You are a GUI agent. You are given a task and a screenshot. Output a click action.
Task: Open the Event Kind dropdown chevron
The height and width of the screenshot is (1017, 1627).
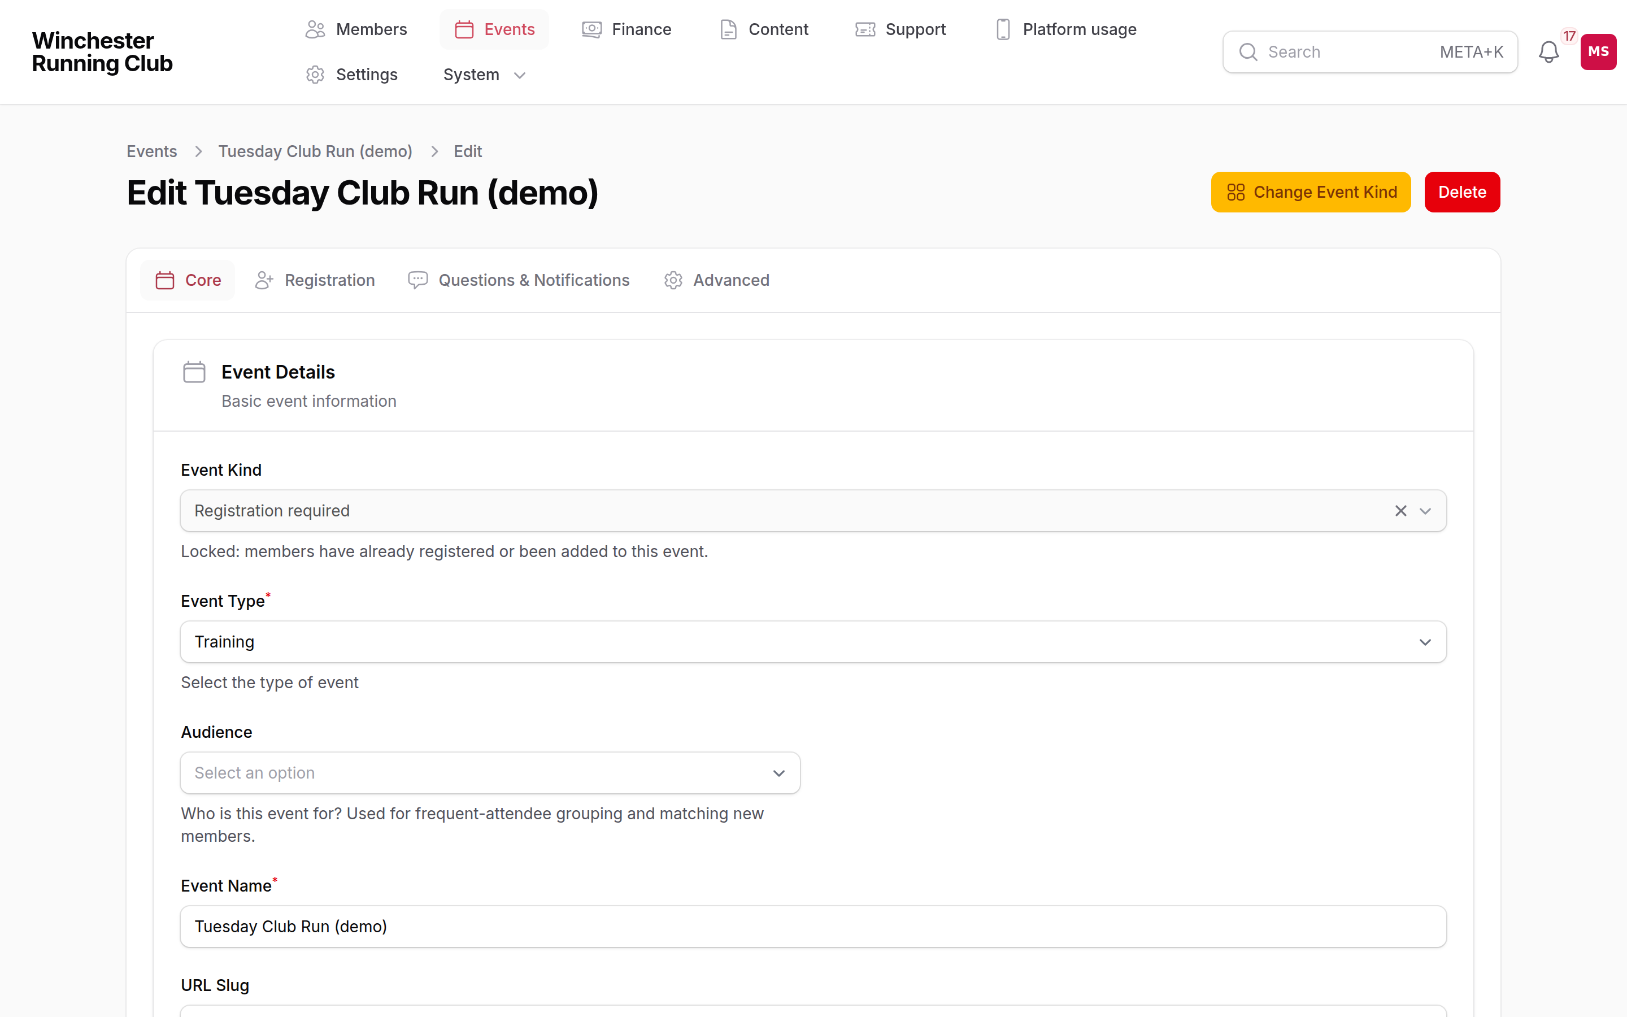click(x=1425, y=511)
